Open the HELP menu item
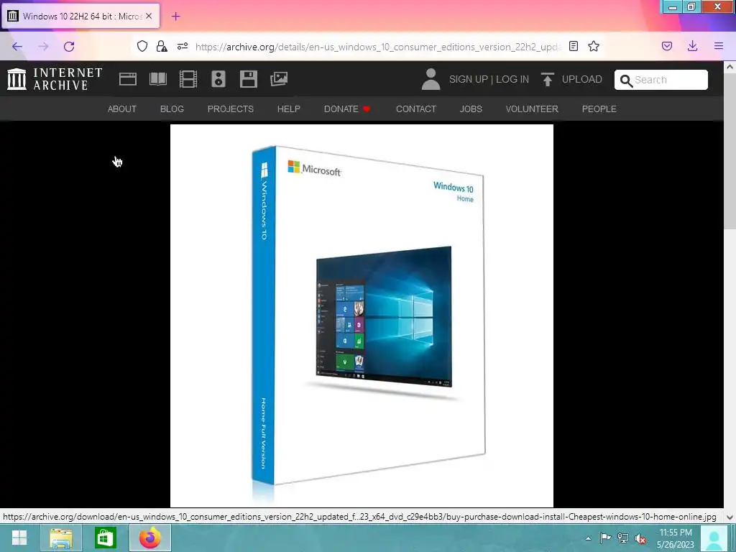This screenshot has height=552, width=736. point(289,109)
